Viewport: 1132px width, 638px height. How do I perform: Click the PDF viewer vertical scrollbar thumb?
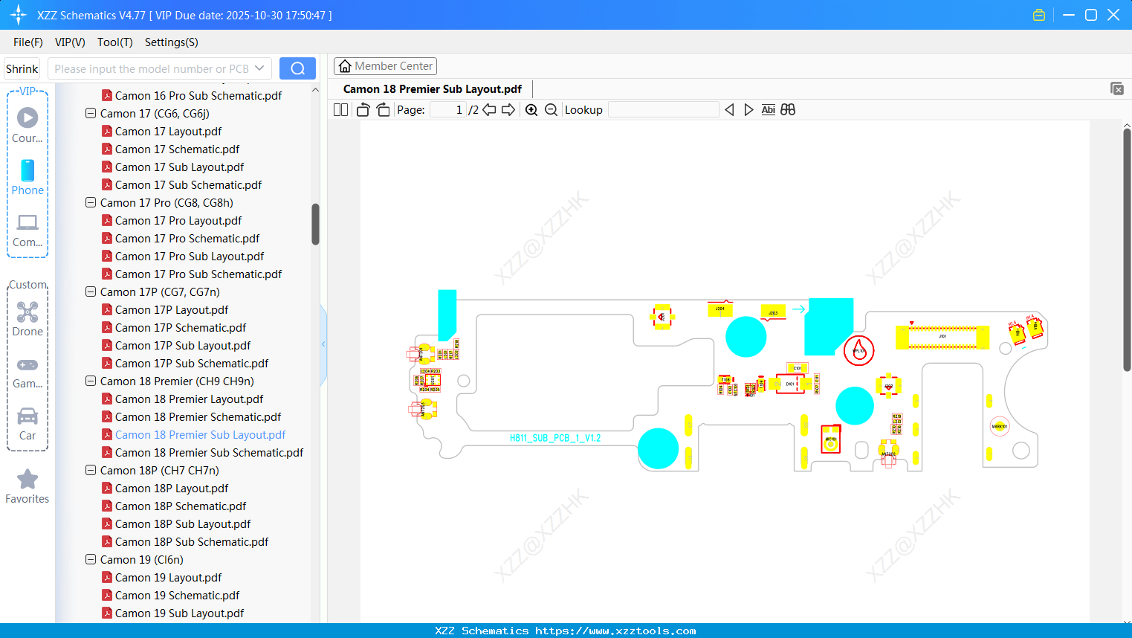click(1127, 249)
